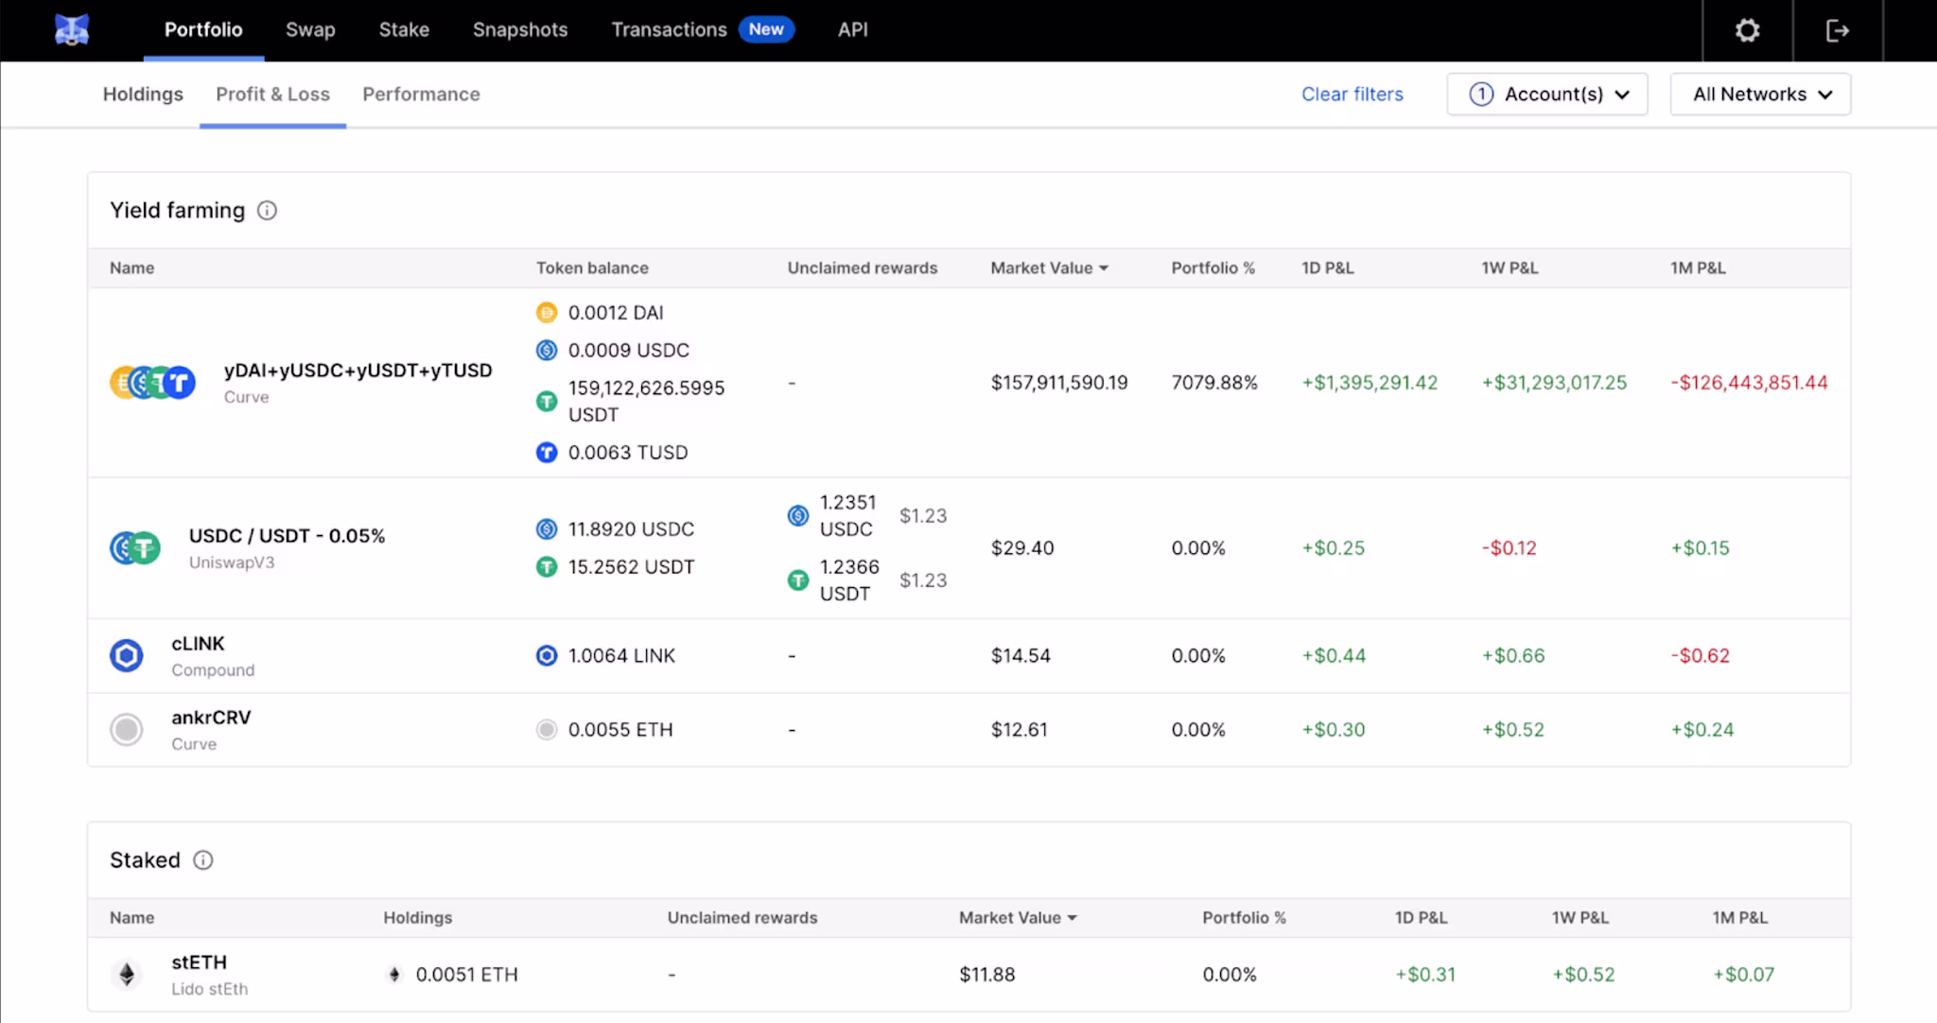This screenshot has height=1023, width=1937.
Task: Switch to the Holdings tab
Action: pos(143,95)
